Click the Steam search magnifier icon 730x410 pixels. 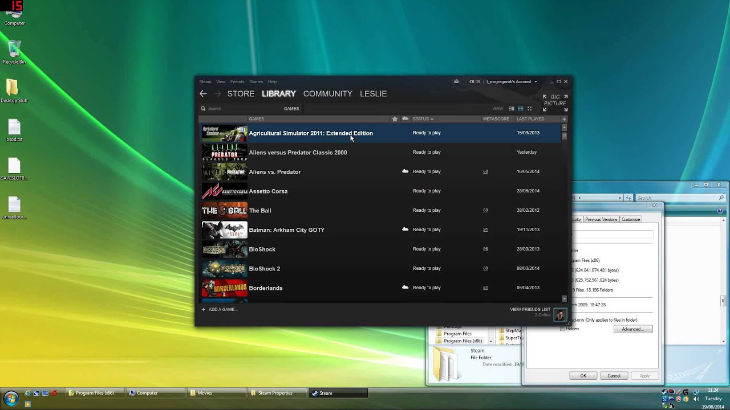(203, 109)
